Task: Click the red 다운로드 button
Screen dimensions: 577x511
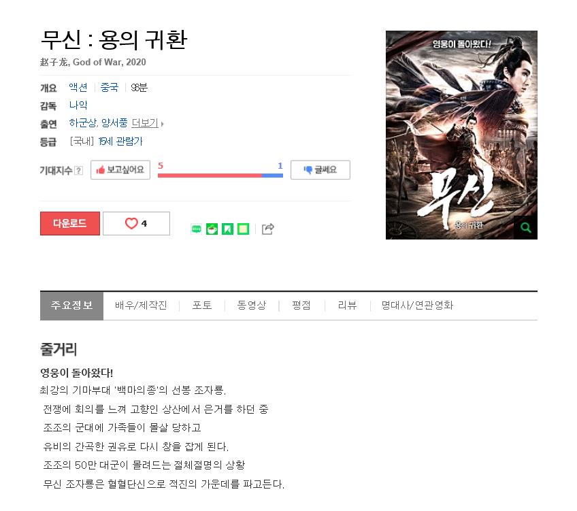Action: click(70, 223)
